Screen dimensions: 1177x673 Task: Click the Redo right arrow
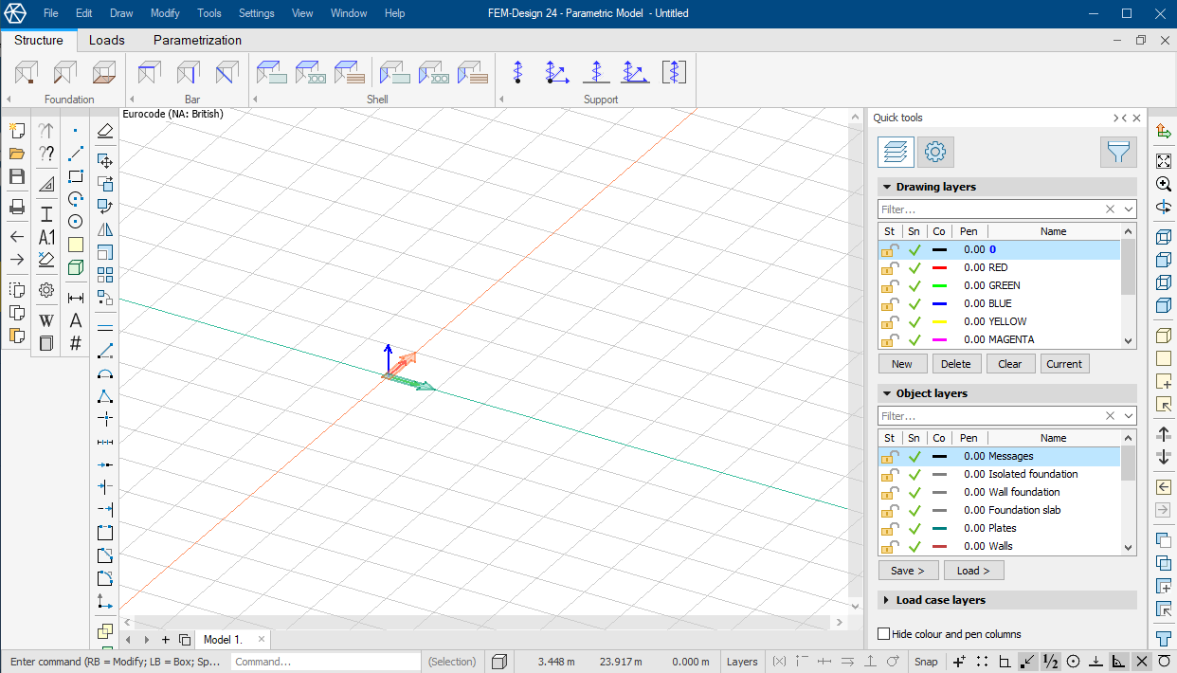point(16,259)
